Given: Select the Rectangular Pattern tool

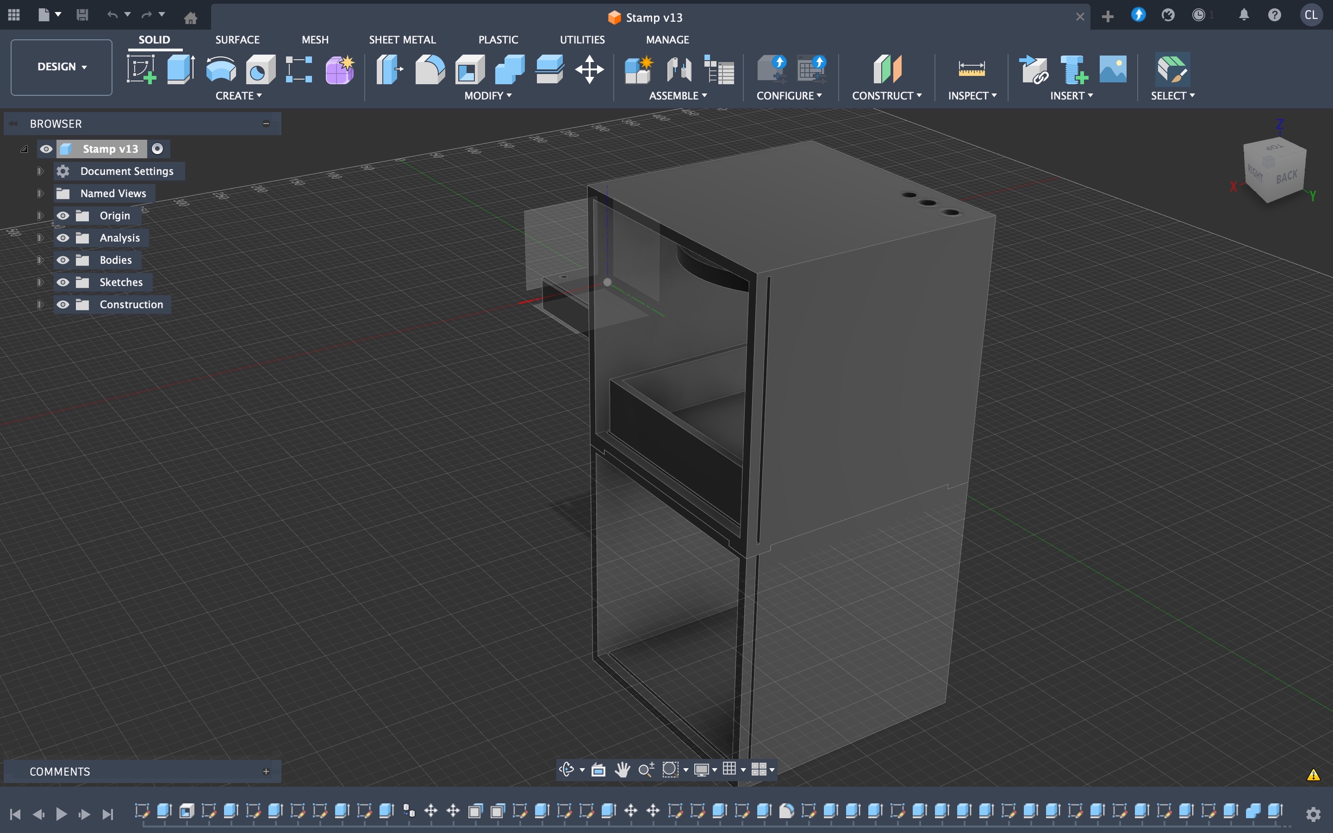Looking at the screenshot, I should tap(299, 69).
